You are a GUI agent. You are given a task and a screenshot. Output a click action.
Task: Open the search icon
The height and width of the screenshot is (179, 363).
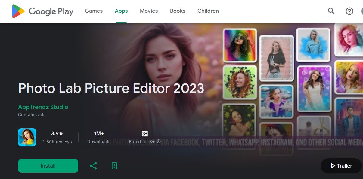pos(331,11)
